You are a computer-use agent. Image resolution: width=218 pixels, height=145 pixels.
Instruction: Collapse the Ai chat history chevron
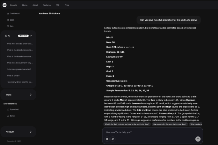pos(31,36)
